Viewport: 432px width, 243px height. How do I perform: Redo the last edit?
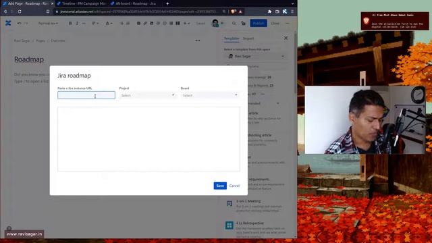coord(26,24)
